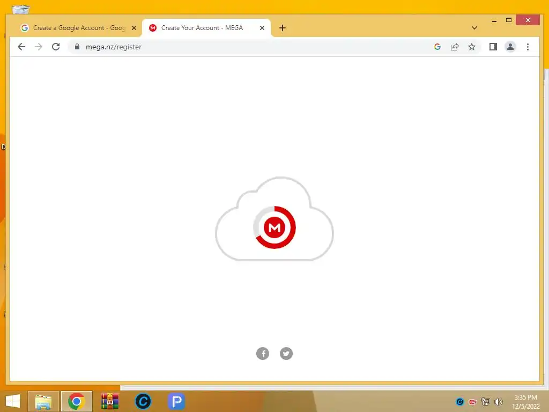Screen dimensions: 549x412
Task: Open a new tab with plus button
Action: click(283, 28)
